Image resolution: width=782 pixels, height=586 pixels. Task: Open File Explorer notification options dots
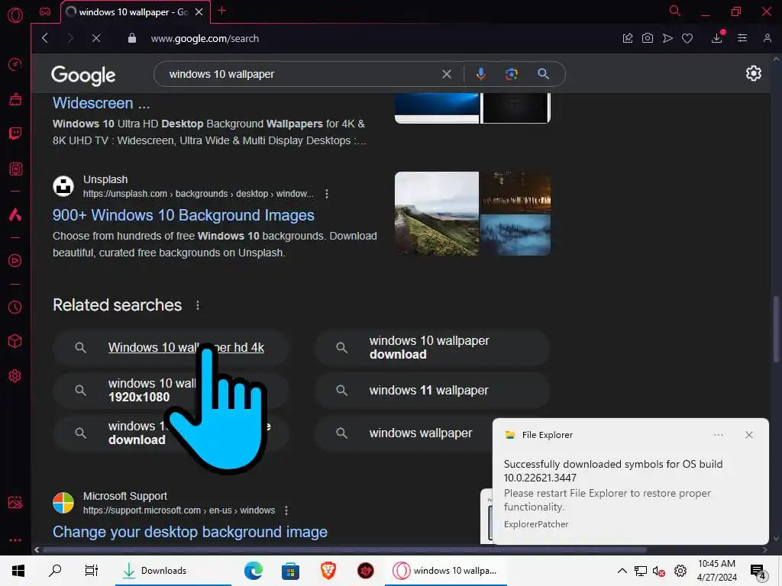pyautogui.click(x=718, y=435)
